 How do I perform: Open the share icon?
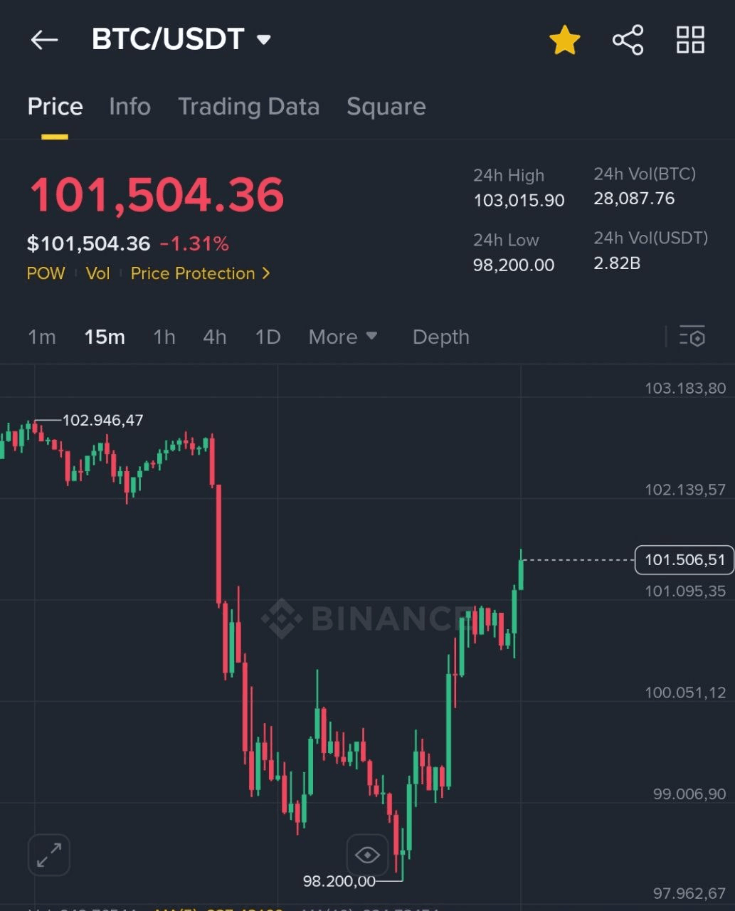pos(628,40)
